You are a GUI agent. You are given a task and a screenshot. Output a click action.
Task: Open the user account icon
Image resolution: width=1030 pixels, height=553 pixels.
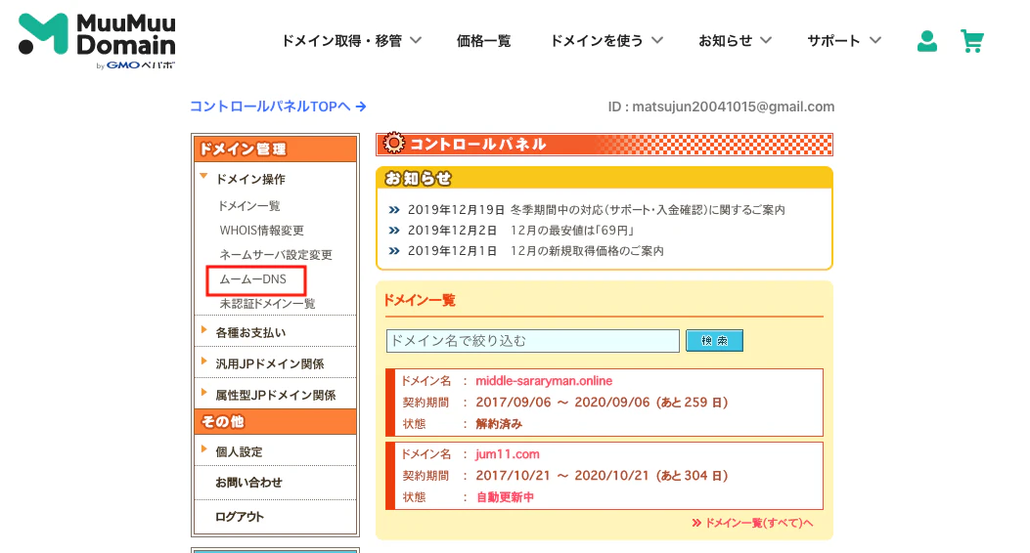[927, 41]
